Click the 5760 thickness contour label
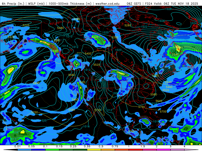Screen dimensions: 202x151 [x=131, y=131]
